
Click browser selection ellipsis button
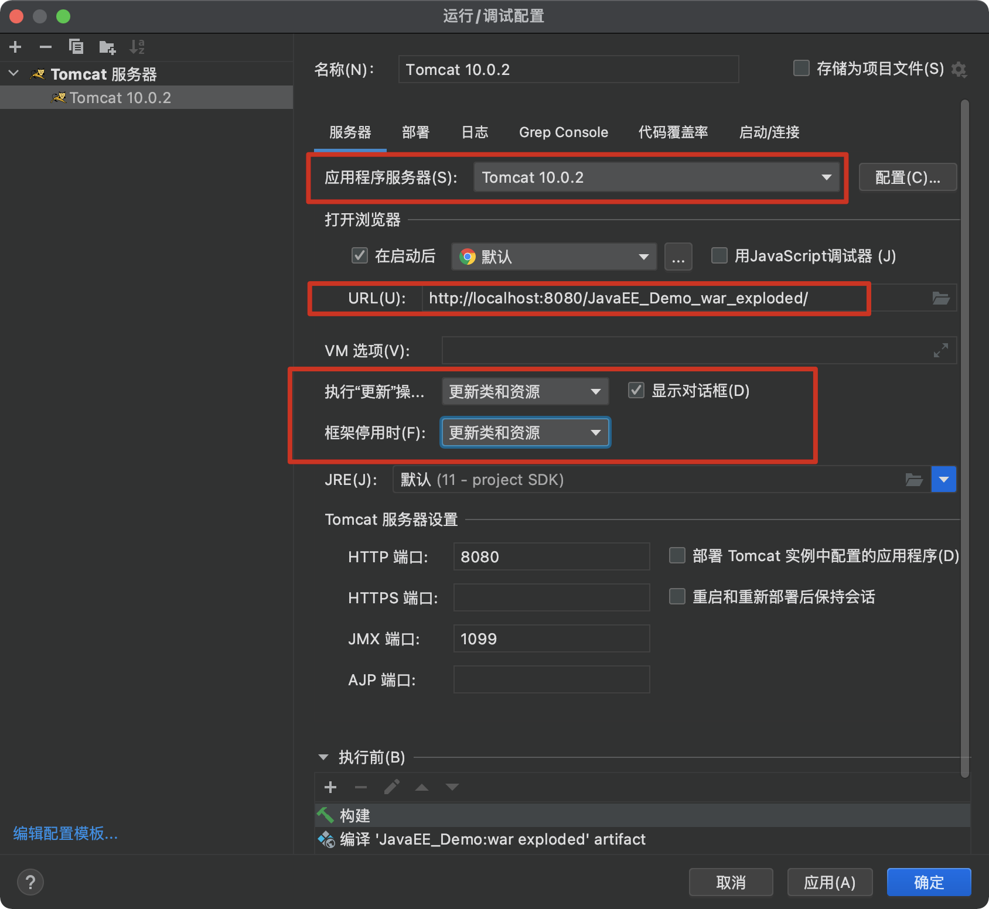pyautogui.click(x=678, y=257)
